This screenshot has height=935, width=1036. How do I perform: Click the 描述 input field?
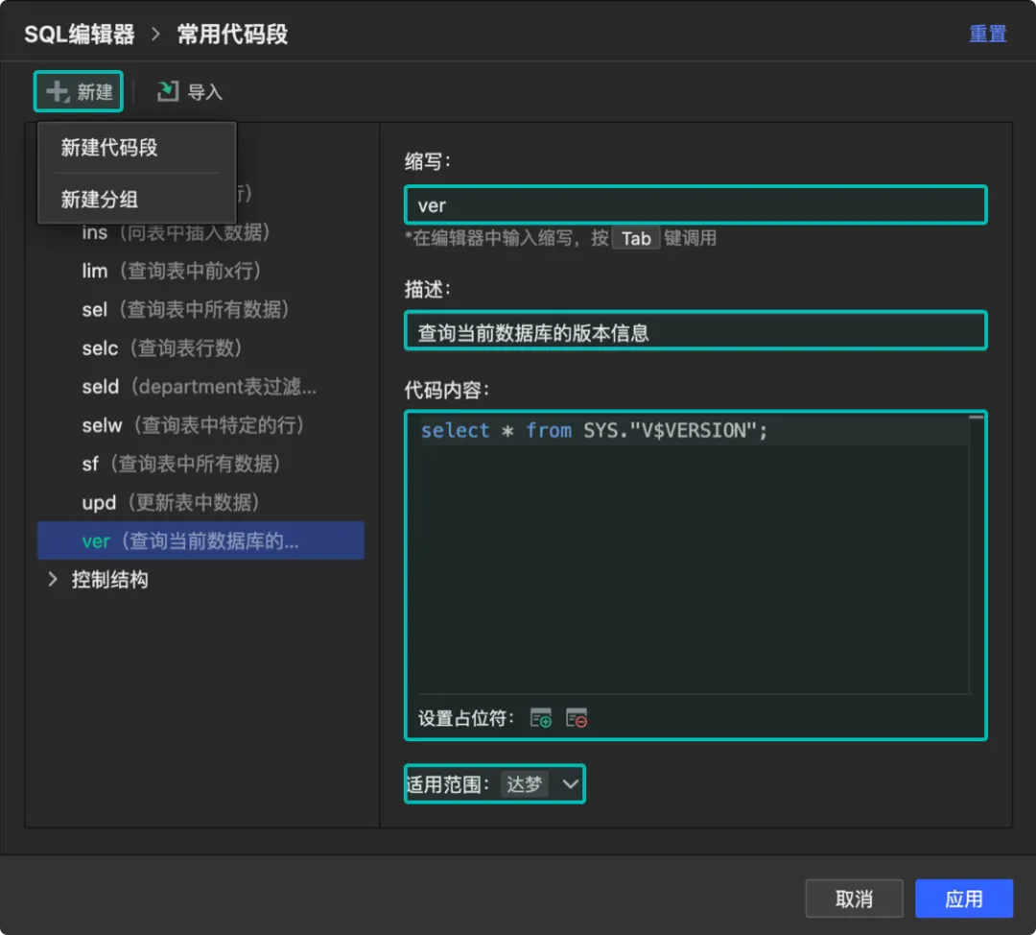pyautogui.click(x=695, y=331)
